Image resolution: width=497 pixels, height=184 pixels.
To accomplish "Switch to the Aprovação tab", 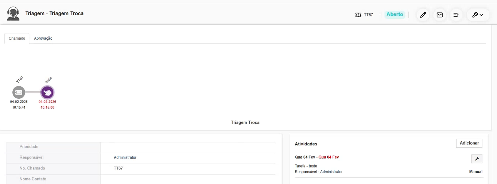I will (43, 38).
